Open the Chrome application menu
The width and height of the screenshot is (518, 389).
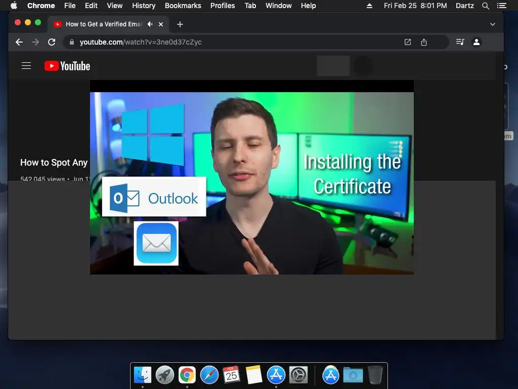(x=41, y=6)
